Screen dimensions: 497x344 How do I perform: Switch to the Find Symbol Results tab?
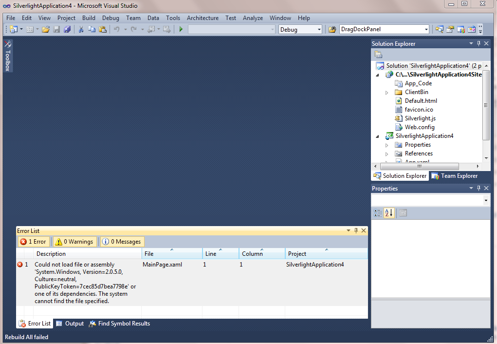tap(119, 324)
